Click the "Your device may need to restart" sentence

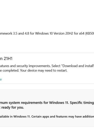coord(44,70)
